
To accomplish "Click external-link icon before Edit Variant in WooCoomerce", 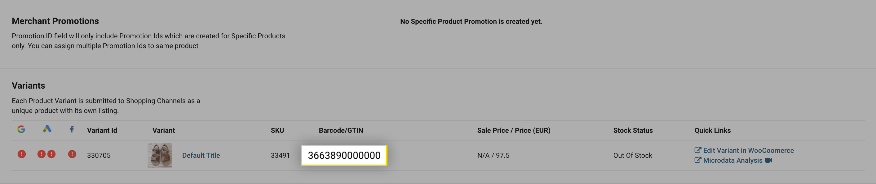I will click(697, 150).
